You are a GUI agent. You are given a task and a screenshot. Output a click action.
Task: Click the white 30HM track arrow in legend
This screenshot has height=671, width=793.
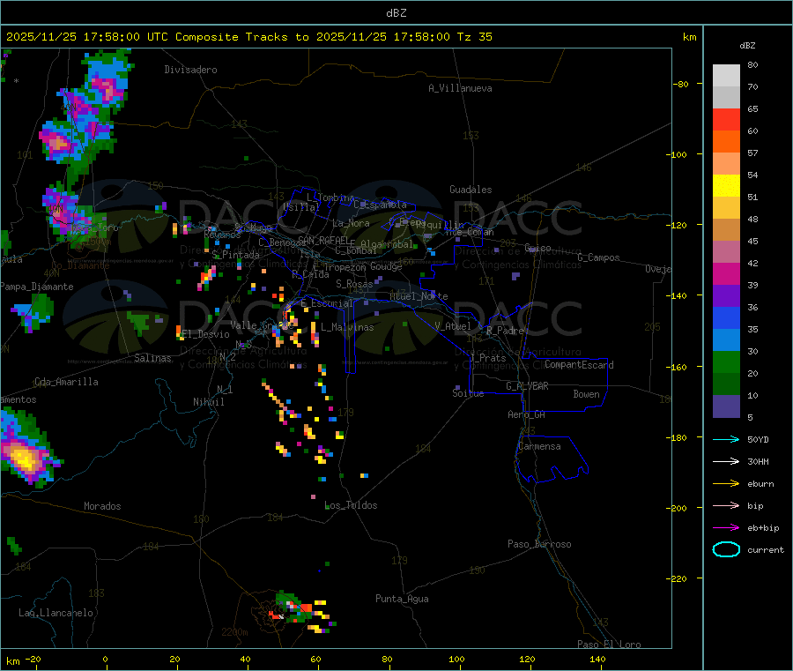726,461
